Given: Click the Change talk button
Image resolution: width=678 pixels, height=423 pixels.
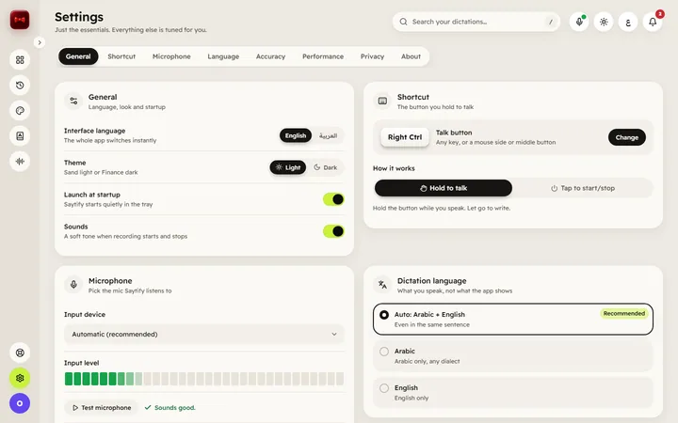Looking at the screenshot, I should coord(627,137).
